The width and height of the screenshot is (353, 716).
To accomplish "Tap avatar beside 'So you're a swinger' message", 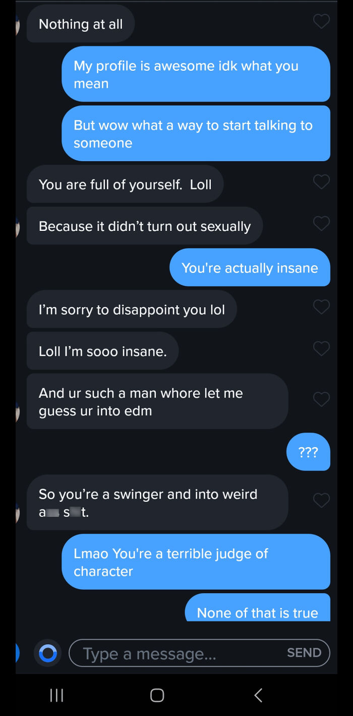I will tap(18, 512).
